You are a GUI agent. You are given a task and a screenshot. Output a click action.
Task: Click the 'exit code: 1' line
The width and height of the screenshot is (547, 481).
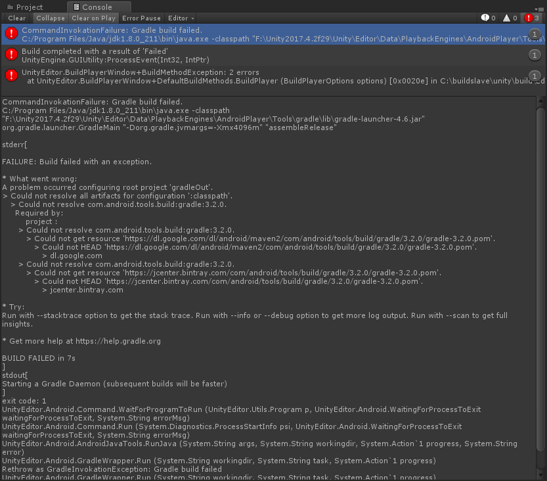tap(24, 401)
